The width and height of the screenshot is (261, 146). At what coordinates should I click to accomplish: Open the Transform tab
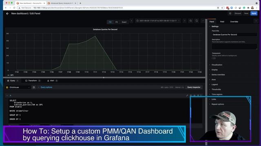[33, 81]
